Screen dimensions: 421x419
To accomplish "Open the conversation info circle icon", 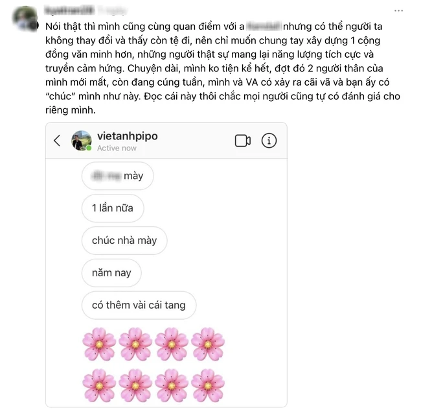I will [269, 140].
